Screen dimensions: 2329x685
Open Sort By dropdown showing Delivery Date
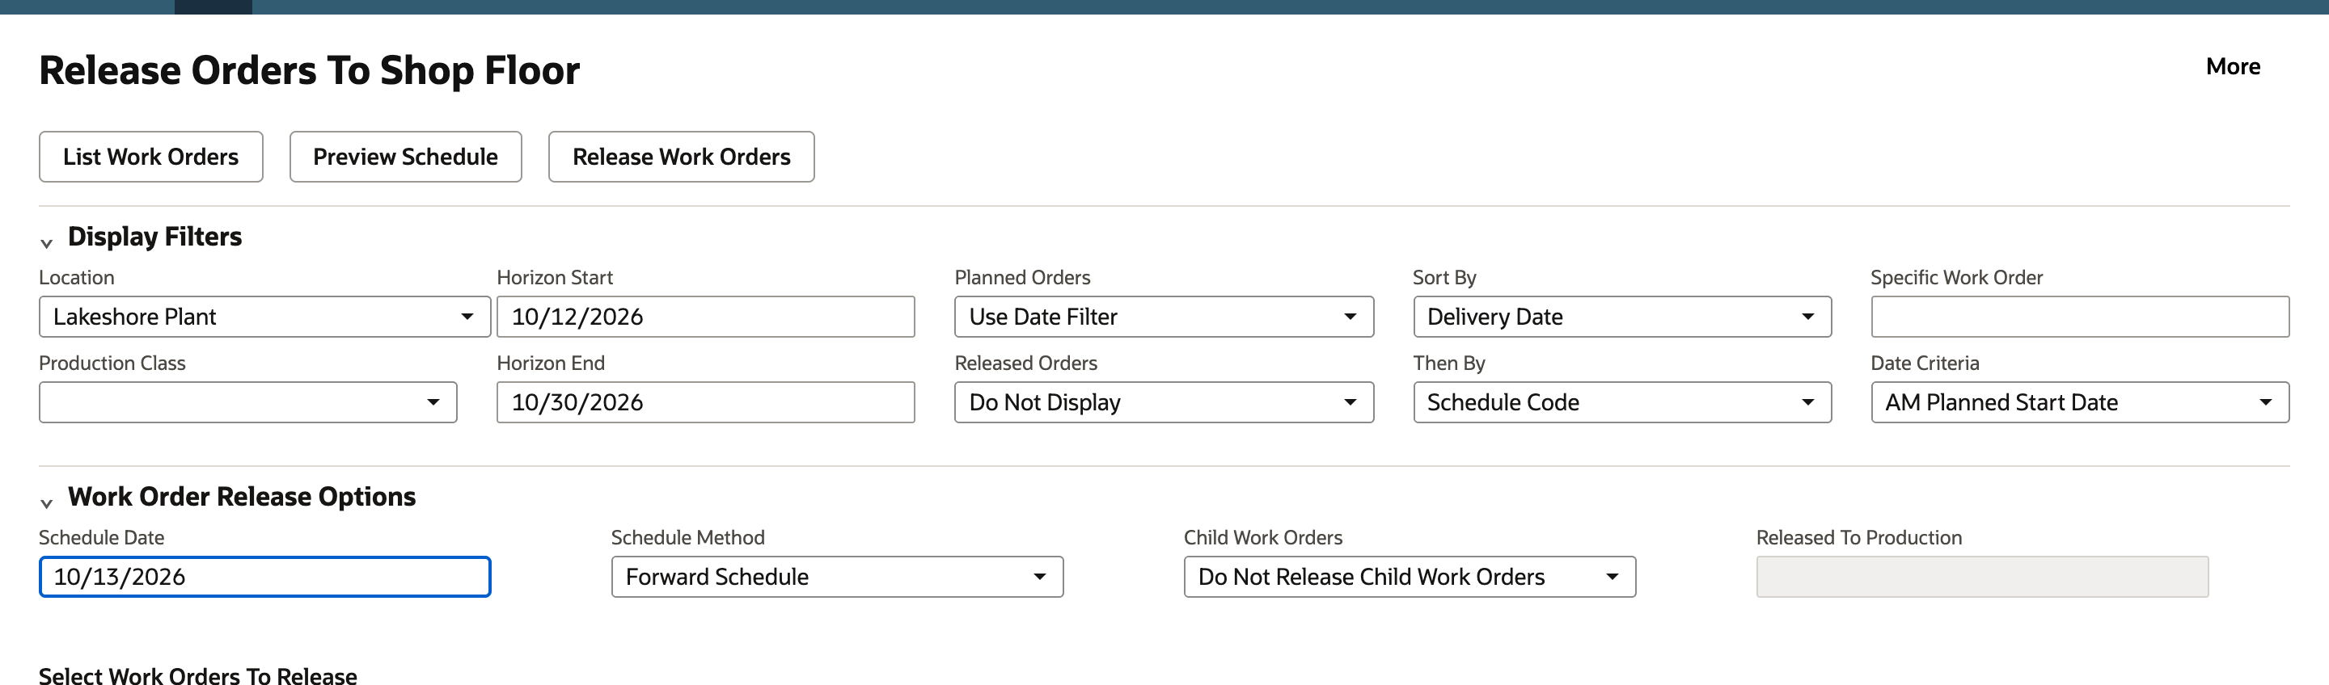tap(1622, 317)
